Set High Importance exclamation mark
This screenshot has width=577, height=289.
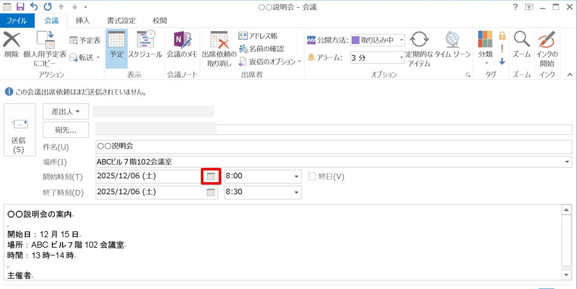pyautogui.click(x=502, y=49)
